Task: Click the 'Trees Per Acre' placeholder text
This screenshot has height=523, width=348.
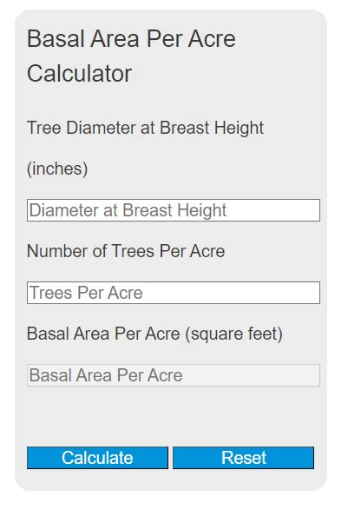Action: coord(86,293)
